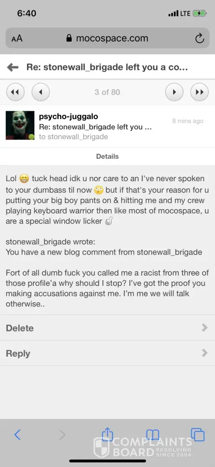215x467 pixels.
Task: Open psycho-juggalo username link
Action: (68, 116)
